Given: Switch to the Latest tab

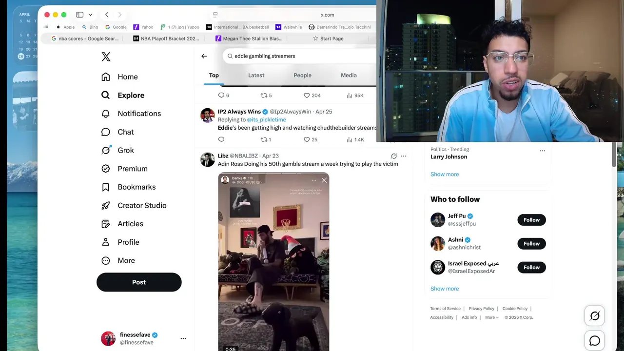Looking at the screenshot, I should (256, 75).
